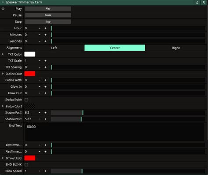
Task: Enable the END BLINK checkbox
Action: (x=26, y=164)
